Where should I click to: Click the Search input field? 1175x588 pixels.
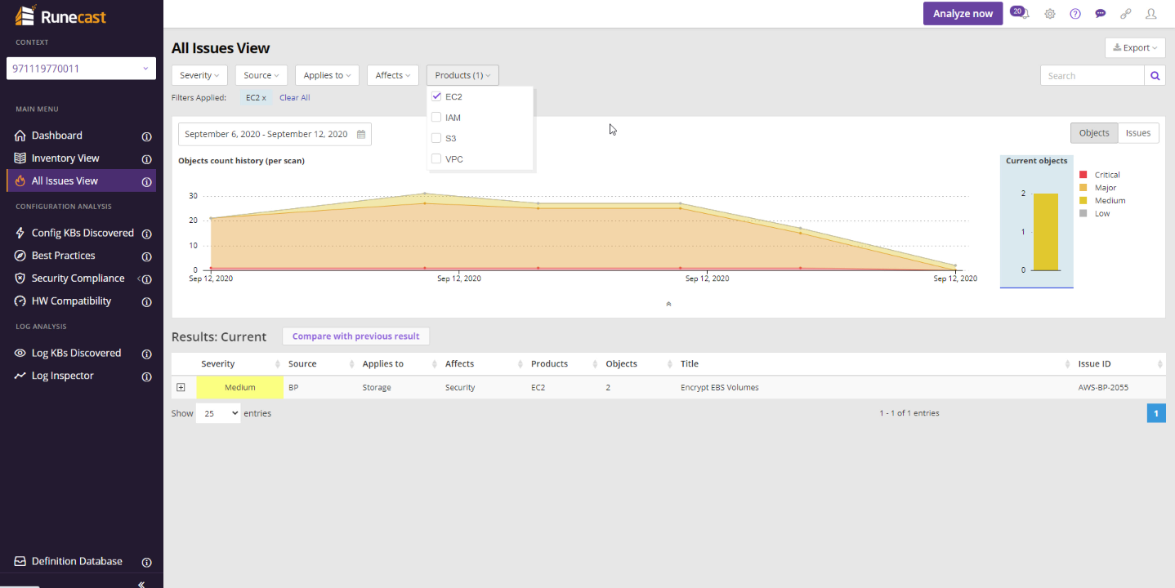point(1092,76)
